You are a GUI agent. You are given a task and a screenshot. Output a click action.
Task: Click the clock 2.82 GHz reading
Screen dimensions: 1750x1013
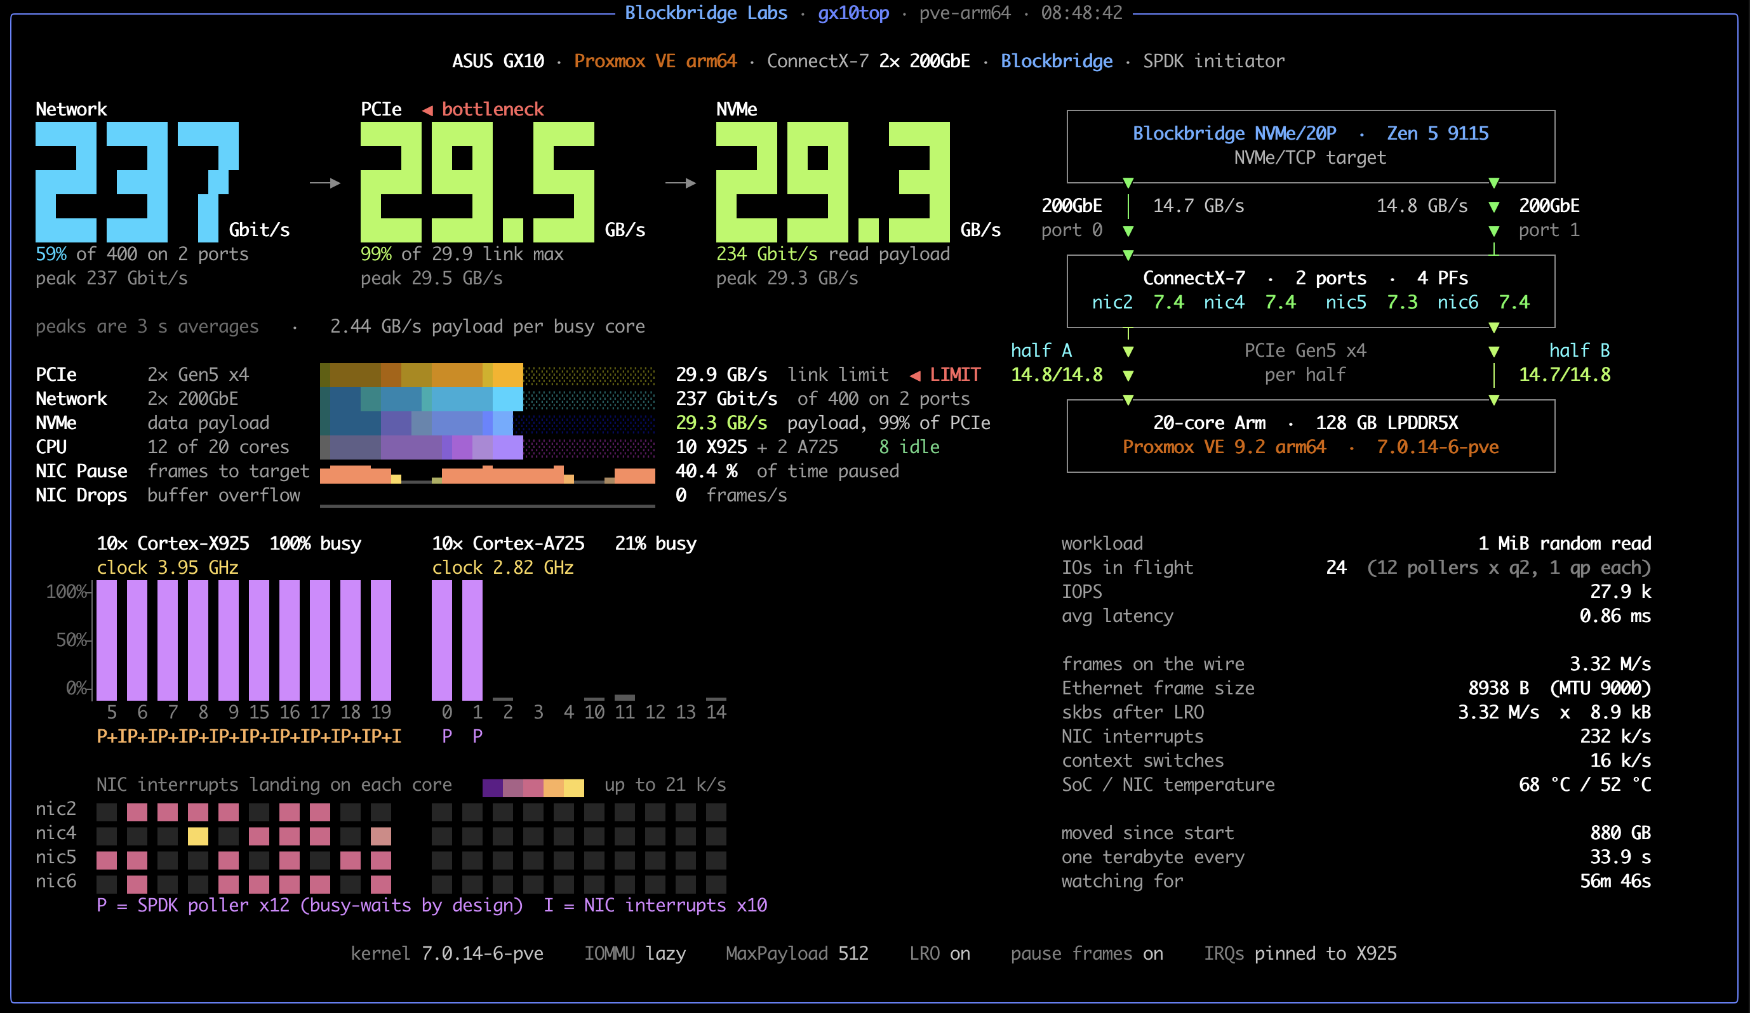point(503,568)
